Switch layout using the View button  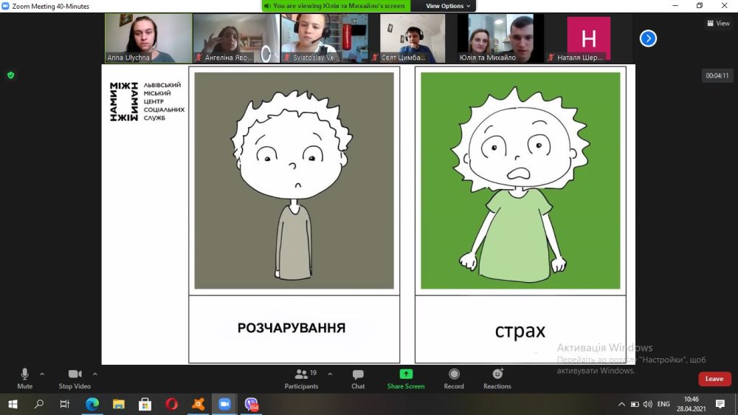pos(718,23)
